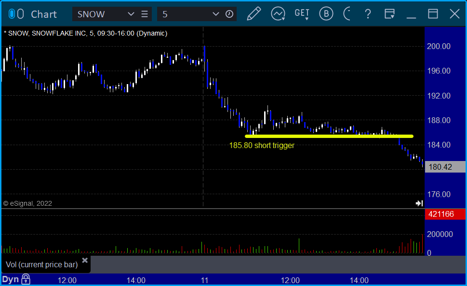Click the eSignal, 2022 copyright text
This screenshot has height=286, width=467.
(x=27, y=203)
